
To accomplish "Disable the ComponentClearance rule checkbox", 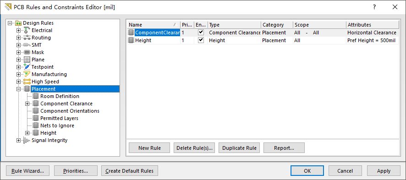I will tap(201, 33).
